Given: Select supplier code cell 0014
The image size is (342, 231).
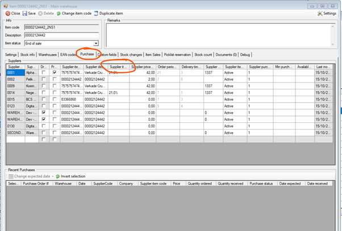Looking at the screenshot, I should [x=15, y=93].
